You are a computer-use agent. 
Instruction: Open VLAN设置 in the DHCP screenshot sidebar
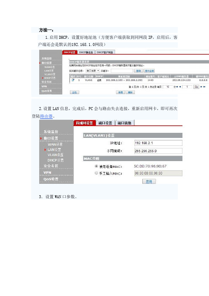(x=50, y=74)
